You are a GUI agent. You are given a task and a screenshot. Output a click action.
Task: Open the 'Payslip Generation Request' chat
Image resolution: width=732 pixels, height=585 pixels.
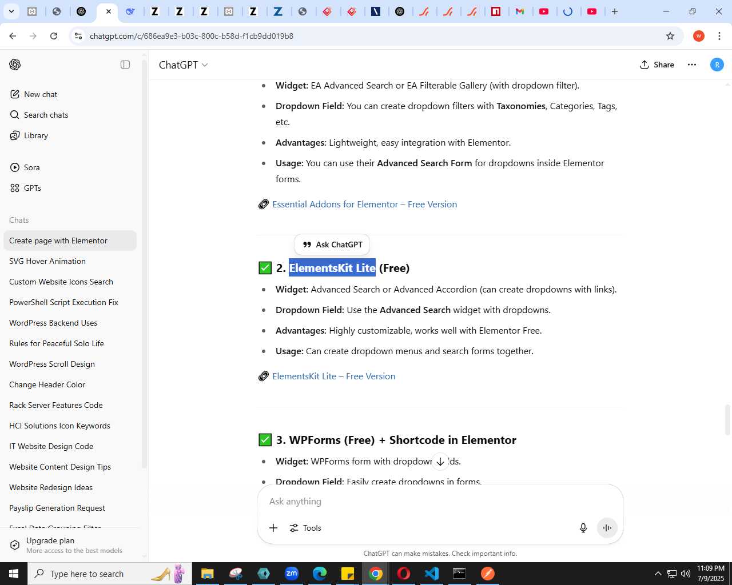click(x=70, y=508)
